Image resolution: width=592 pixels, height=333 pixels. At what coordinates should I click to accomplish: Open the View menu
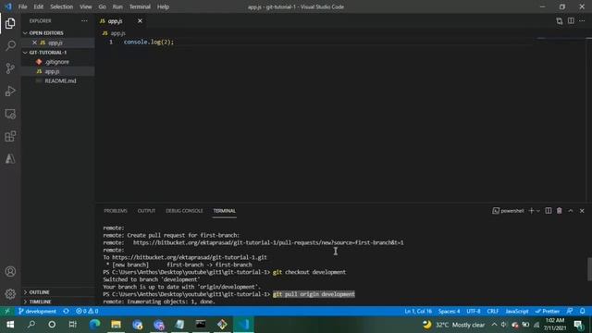(x=86, y=6)
